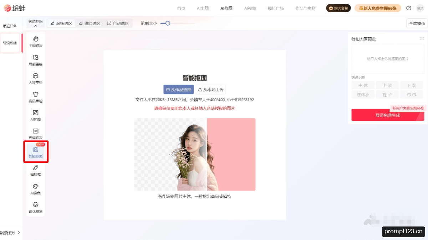Select the 高清修复 HD repair tool
The image size is (428, 240).
pos(36,134)
